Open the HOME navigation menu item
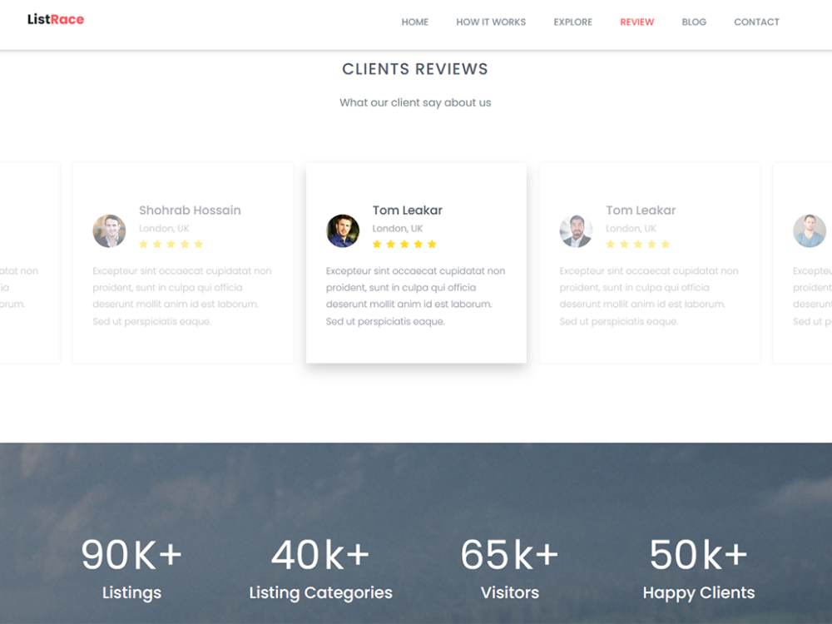 click(x=415, y=22)
